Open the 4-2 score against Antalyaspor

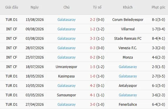(93, 86)
